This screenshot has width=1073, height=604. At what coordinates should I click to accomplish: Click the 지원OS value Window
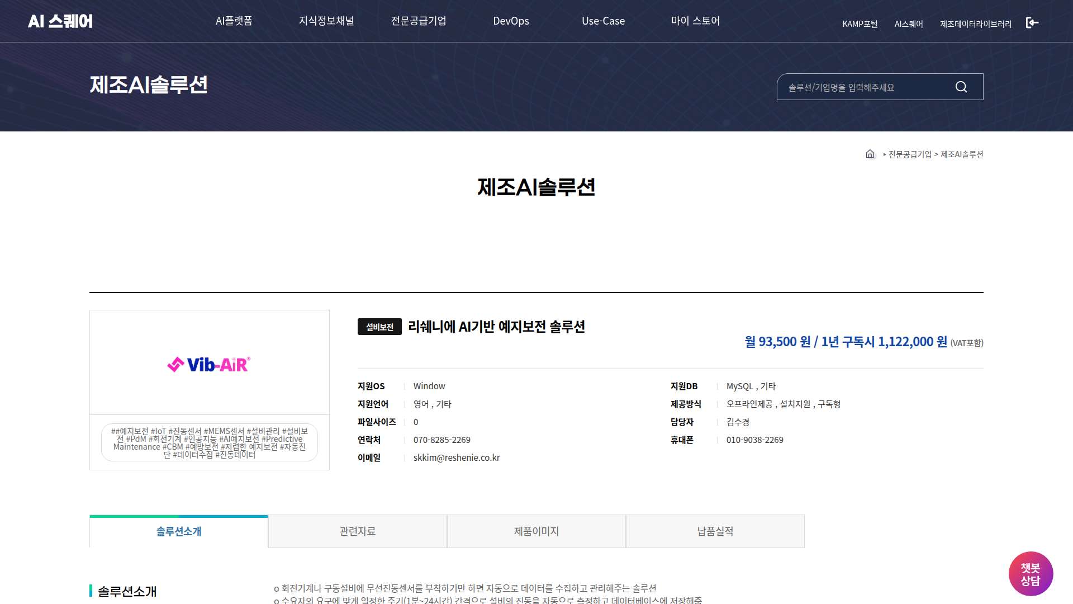point(429,386)
